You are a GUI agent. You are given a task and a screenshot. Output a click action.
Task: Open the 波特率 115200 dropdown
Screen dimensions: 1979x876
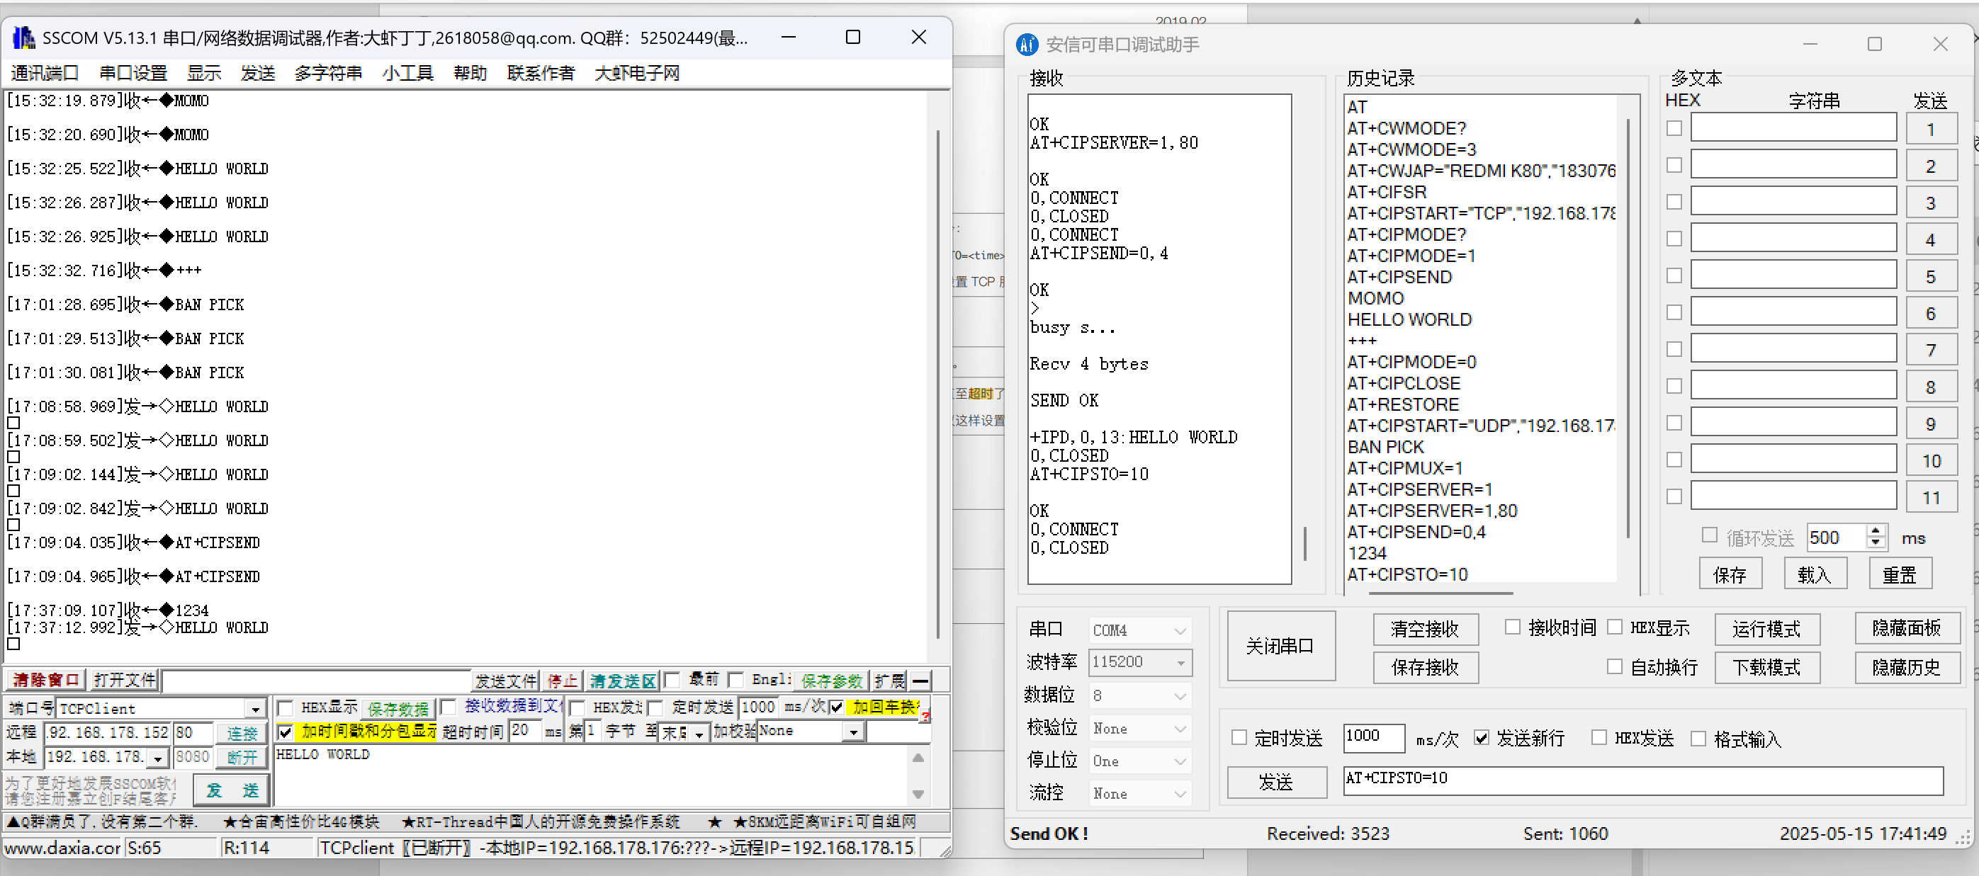pyautogui.click(x=1180, y=662)
